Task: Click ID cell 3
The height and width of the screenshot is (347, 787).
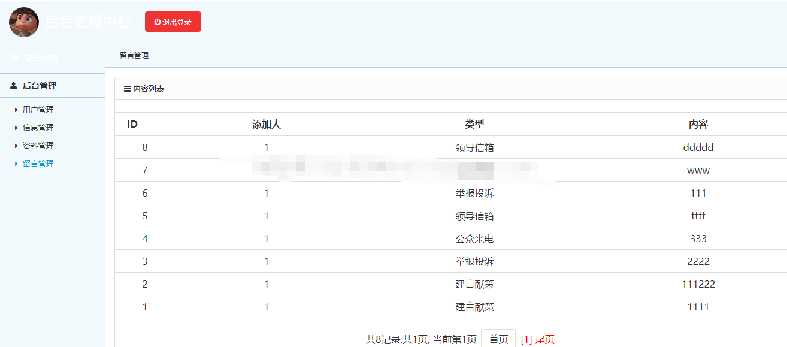Action: [145, 261]
